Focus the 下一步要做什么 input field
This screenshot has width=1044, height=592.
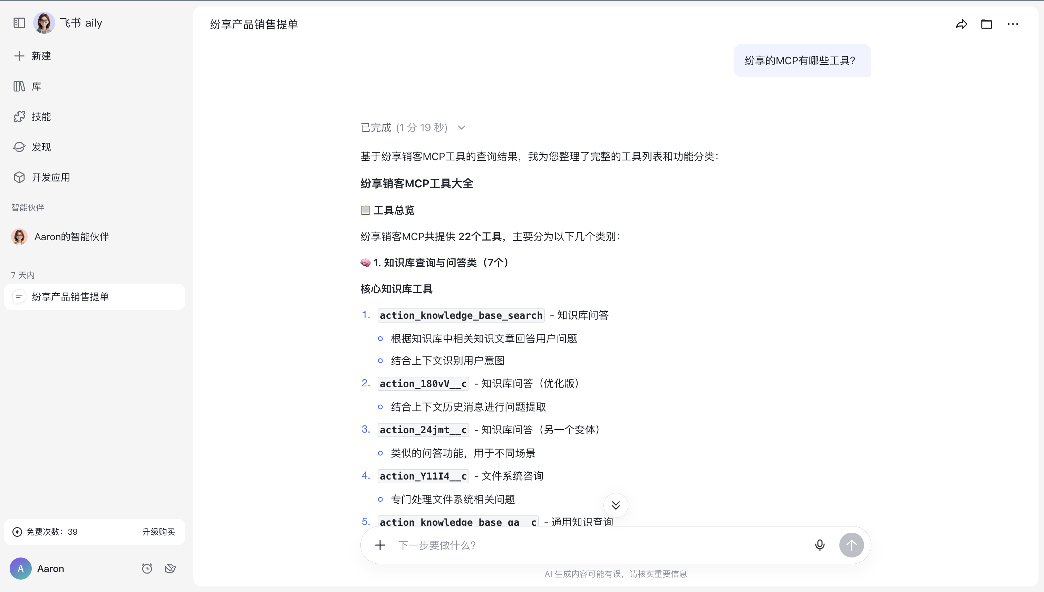click(x=598, y=545)
